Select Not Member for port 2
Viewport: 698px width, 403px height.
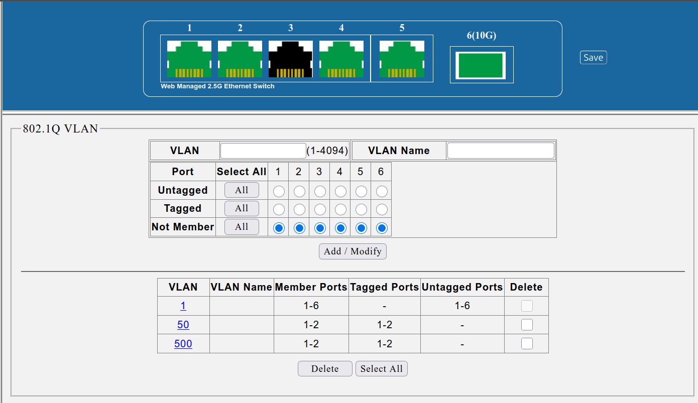(299, 228)
